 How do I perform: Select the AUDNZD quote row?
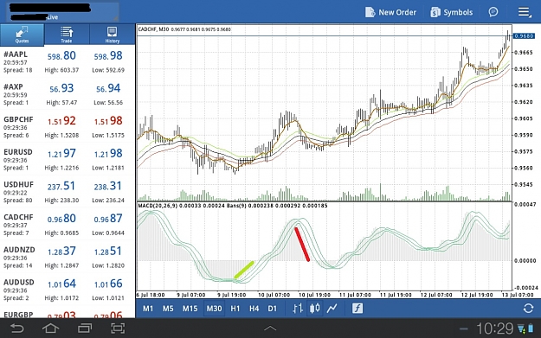(x=68, y=257)
